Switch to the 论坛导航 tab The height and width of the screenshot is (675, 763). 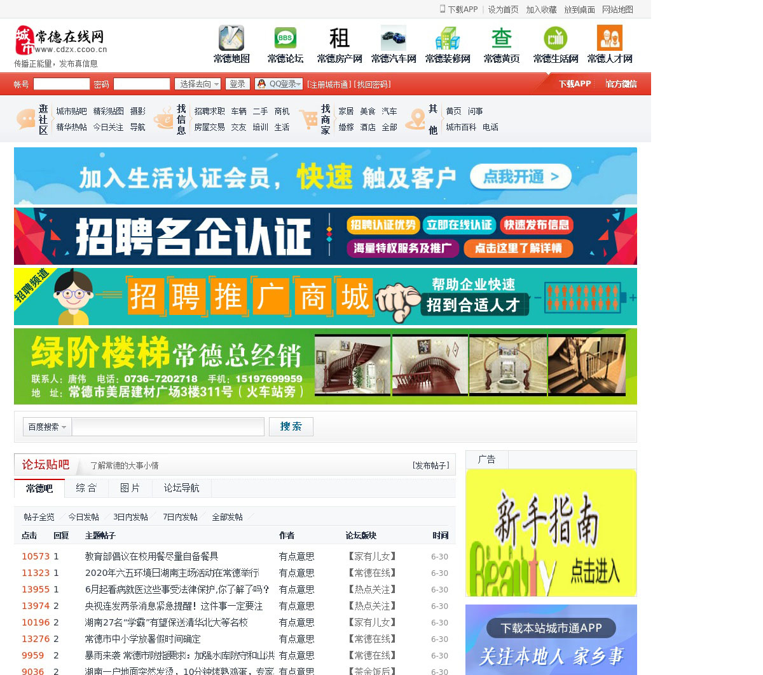(181, 488)
